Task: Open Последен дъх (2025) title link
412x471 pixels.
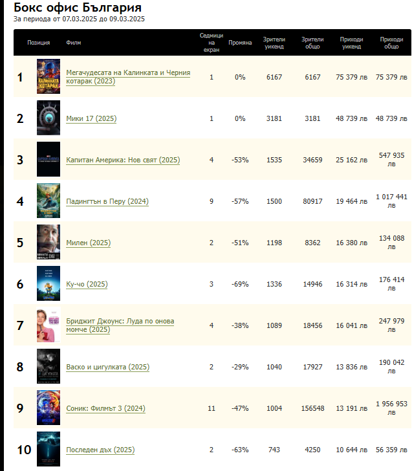Action: click(x=100, y=450)
